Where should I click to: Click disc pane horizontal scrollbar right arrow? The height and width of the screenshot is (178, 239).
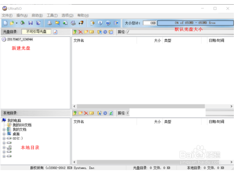point(232,106)
